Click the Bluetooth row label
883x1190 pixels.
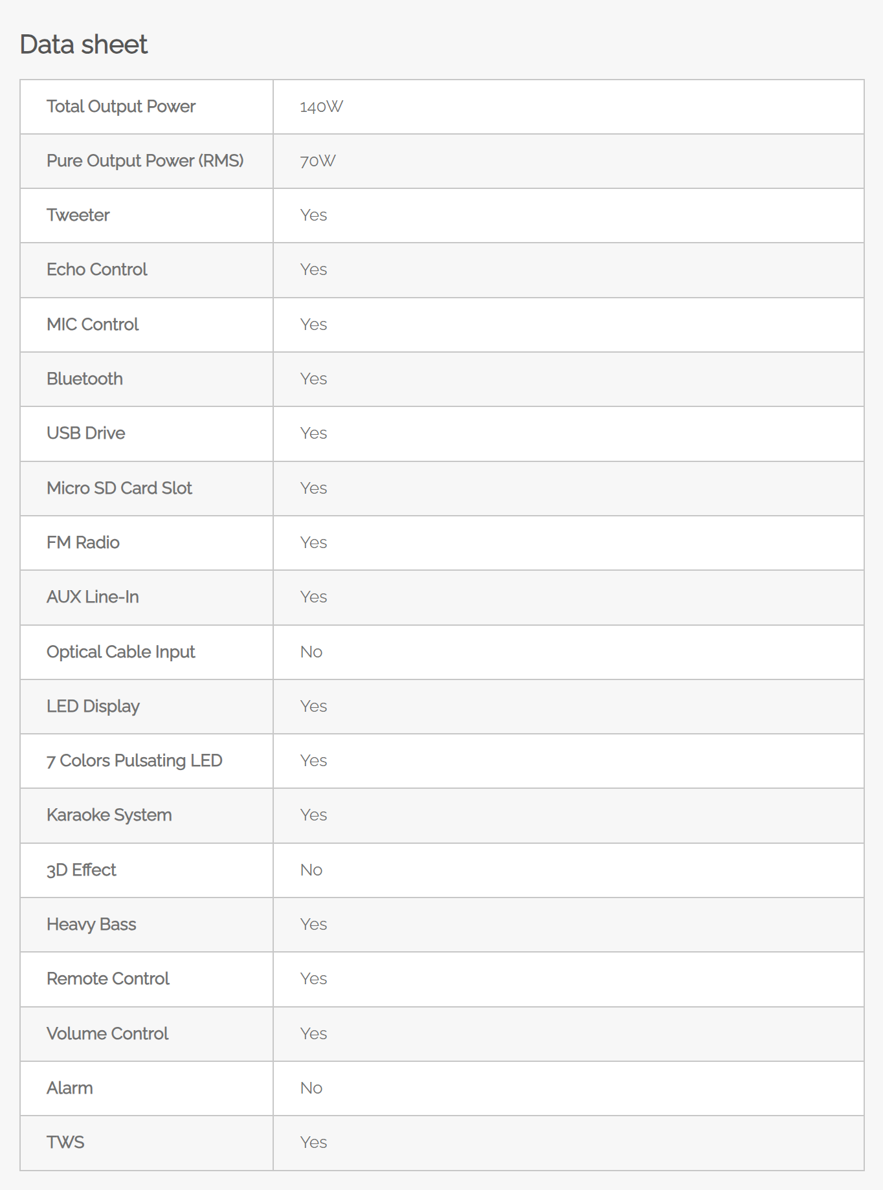[85, 379]
